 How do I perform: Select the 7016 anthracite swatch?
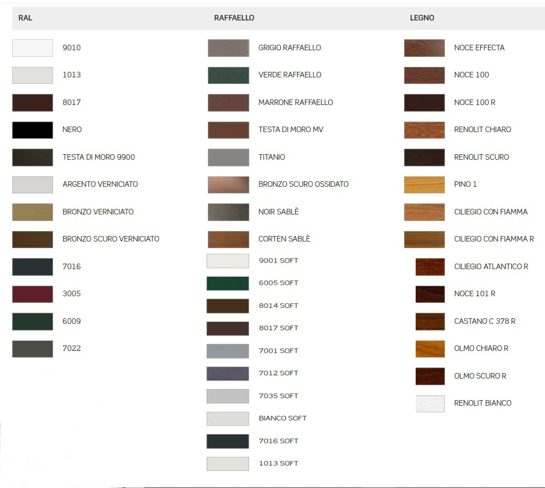point(33,266)
